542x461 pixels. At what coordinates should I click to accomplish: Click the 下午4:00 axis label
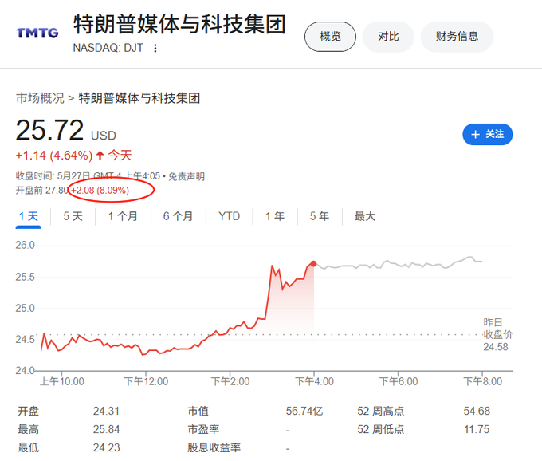pyautogui.click(x=314, y=382)
